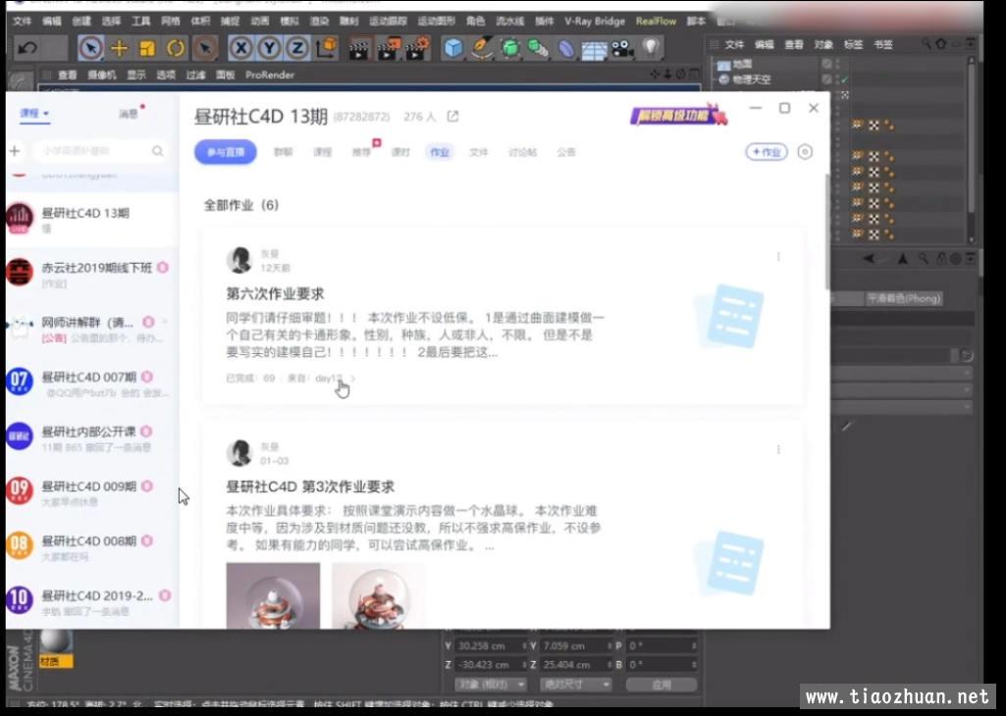Click Render View clapperboard icon
The width and height of the screenshot is (1006, 716).
tap(359, 49)
